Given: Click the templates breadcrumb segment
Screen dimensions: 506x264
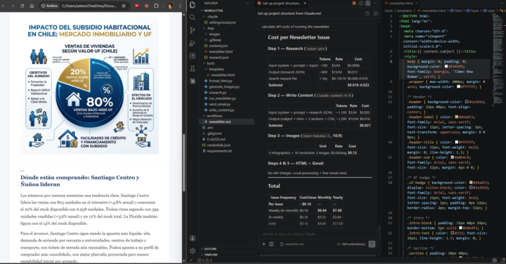Looking at the screenshot, I should (x=405, y=11).
